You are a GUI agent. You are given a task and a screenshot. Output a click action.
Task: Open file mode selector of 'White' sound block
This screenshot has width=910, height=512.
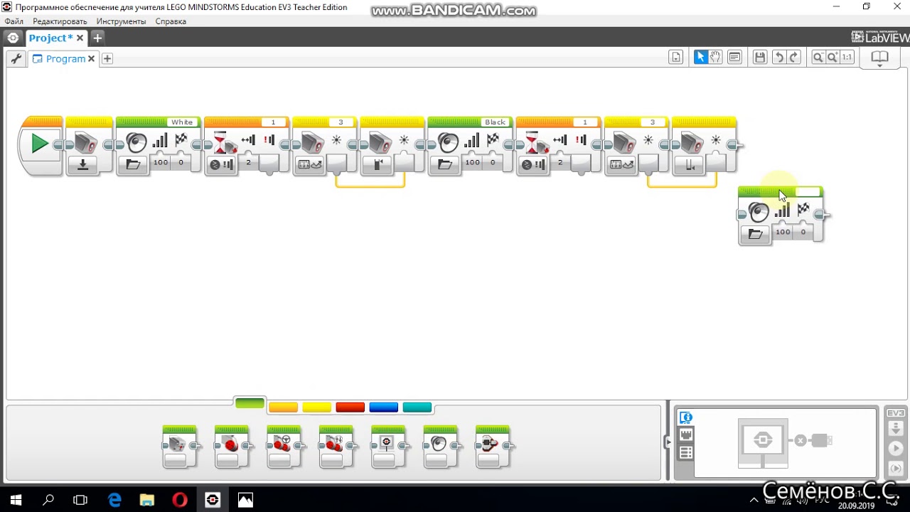point(133,165)
